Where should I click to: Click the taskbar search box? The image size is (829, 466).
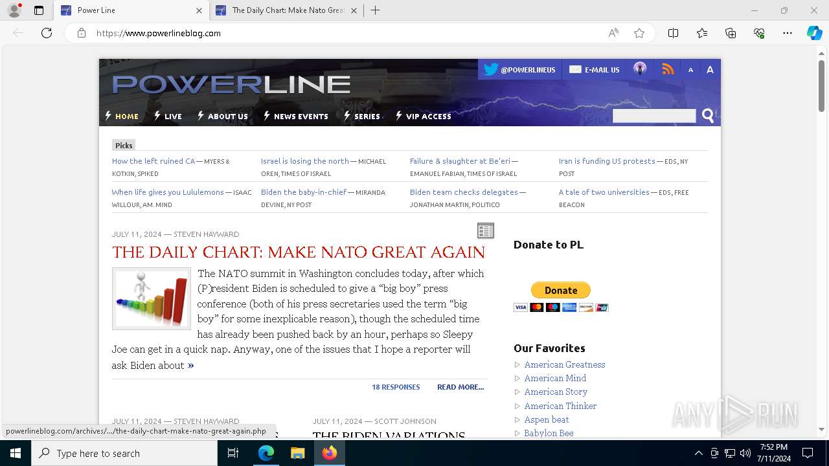tap(124, 453)
